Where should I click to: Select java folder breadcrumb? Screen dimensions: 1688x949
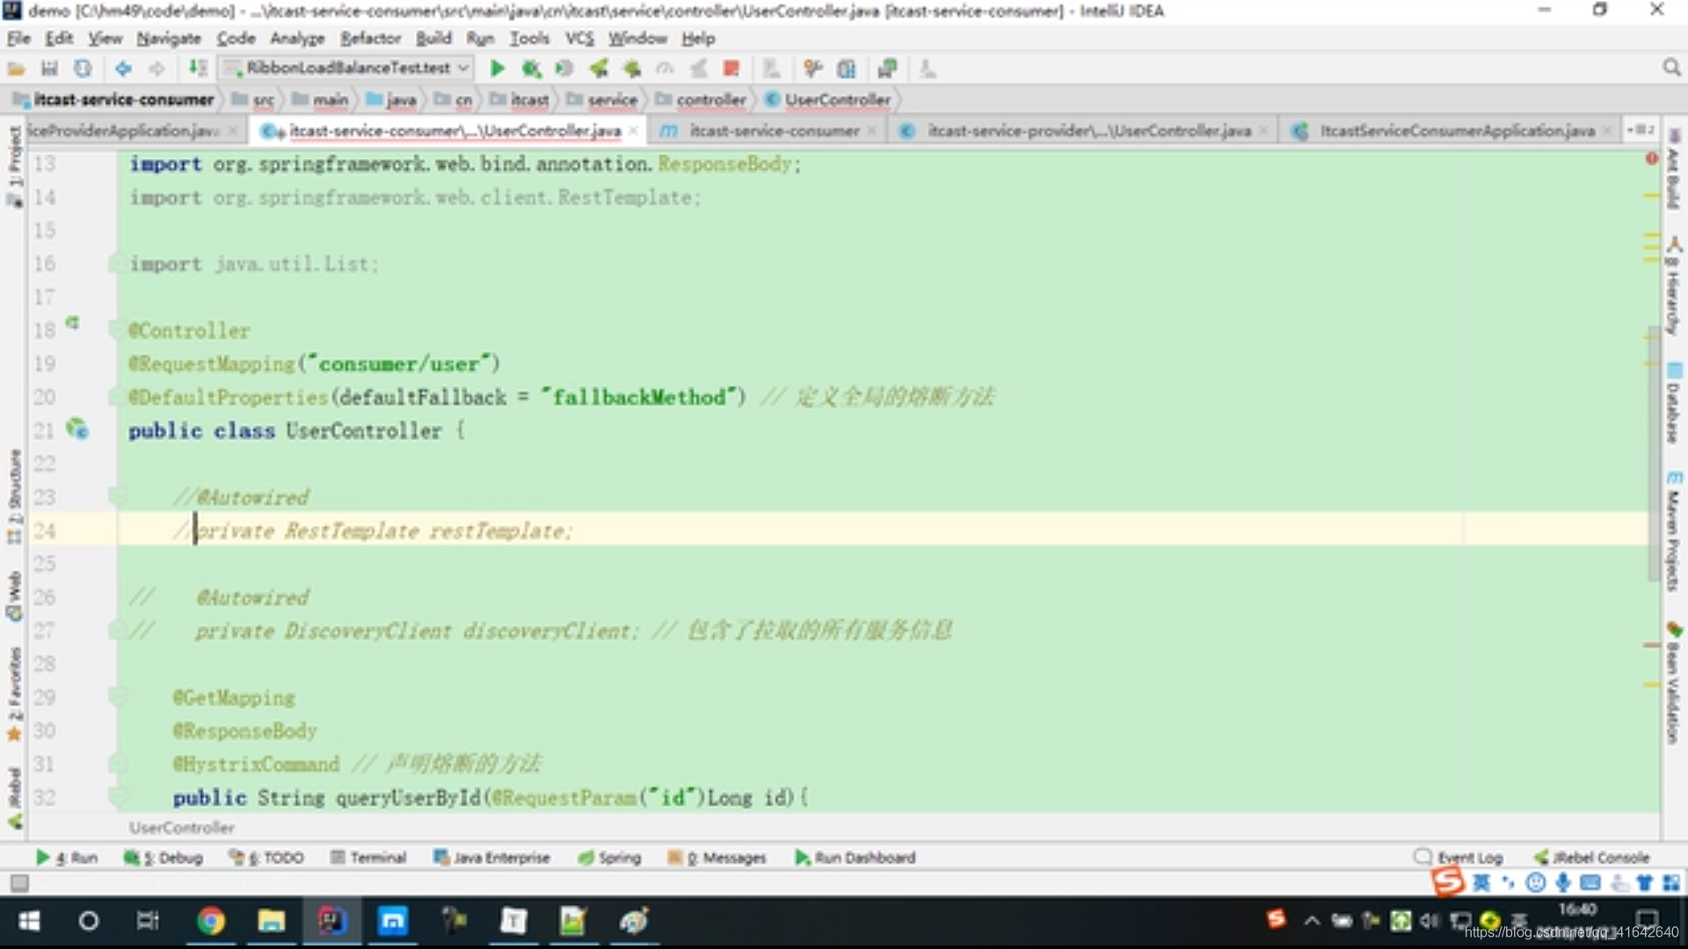391,99
